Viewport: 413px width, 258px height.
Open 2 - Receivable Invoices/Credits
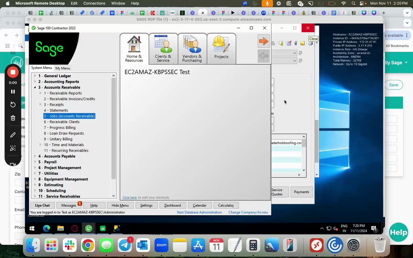69,99
